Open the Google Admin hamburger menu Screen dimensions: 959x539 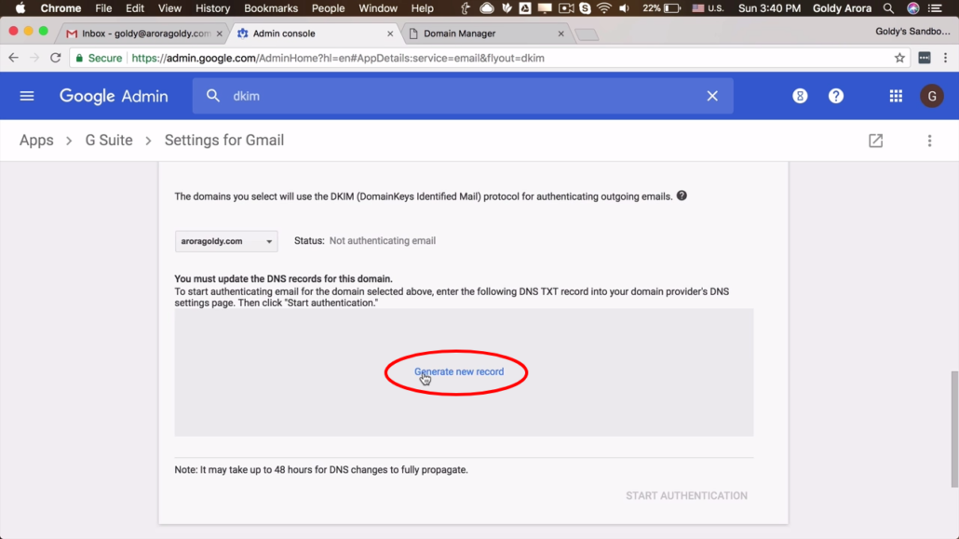[27, 96]
